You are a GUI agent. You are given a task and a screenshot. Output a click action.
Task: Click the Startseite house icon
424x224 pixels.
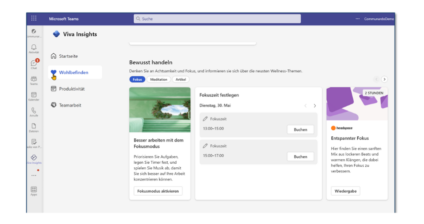(x=53, y=56)
